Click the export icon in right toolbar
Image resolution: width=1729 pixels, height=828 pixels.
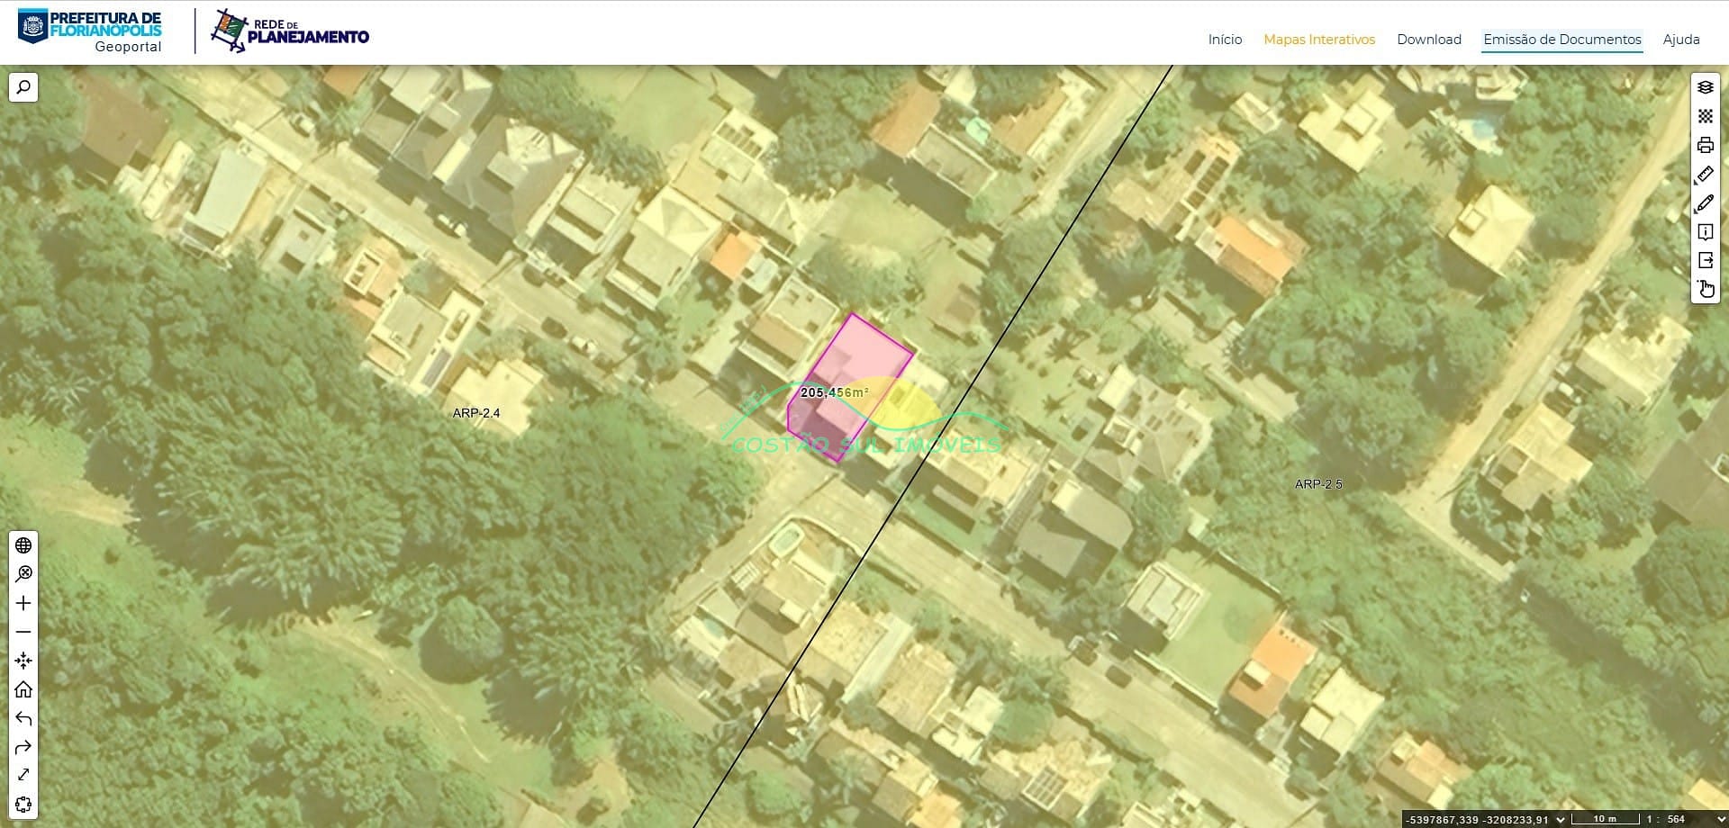[1705, 260]
